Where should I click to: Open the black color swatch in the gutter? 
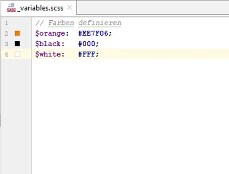(17, 44)
